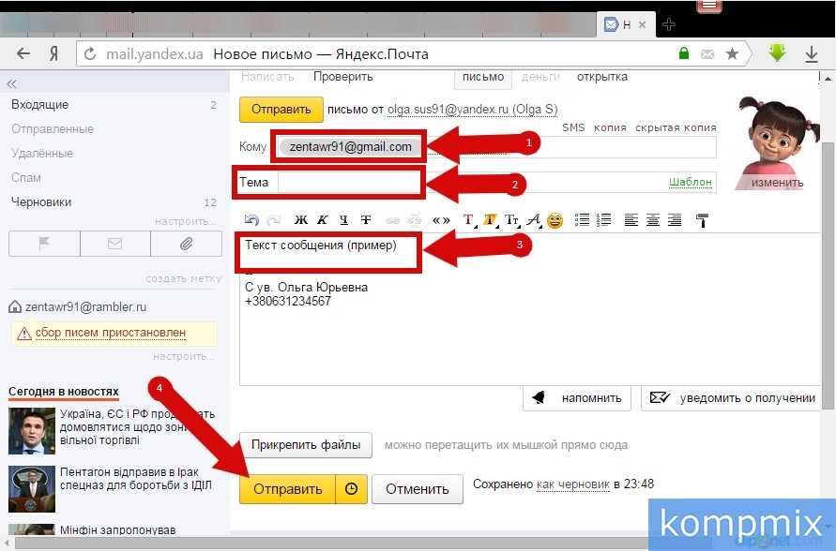
Task: Click the как черновик link
Action: tap(572, 484)
